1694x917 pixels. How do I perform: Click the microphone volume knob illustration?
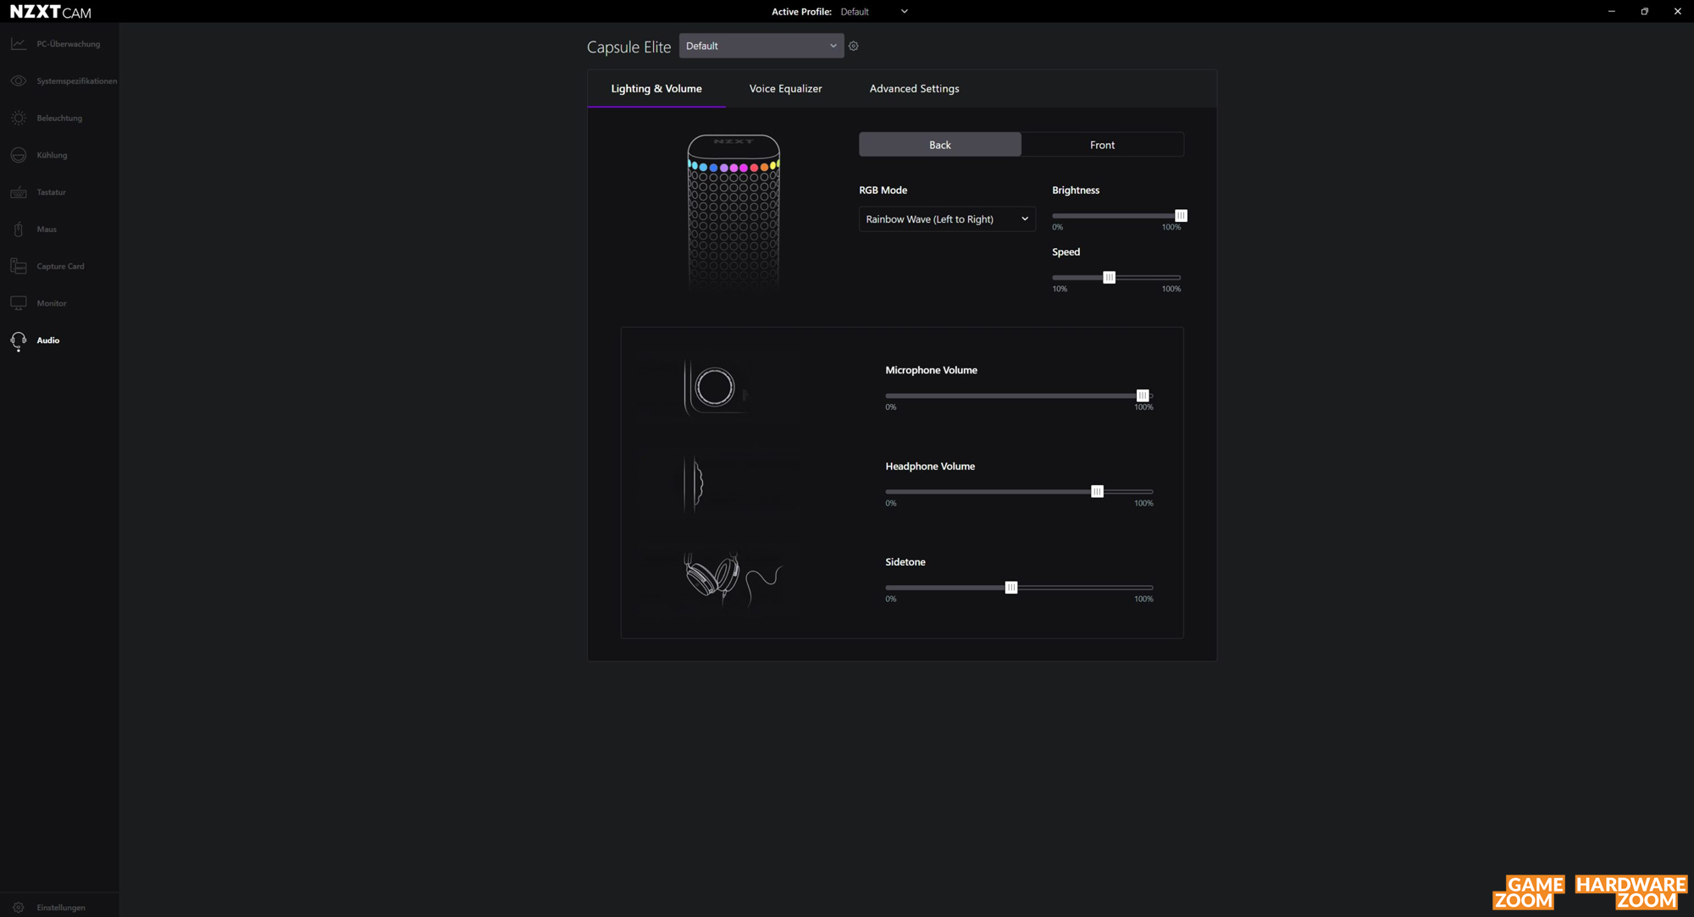coord(715,387)
